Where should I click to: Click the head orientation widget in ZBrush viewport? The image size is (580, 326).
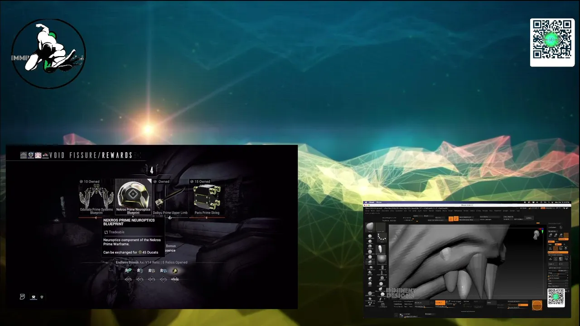[x=536, y=234]
